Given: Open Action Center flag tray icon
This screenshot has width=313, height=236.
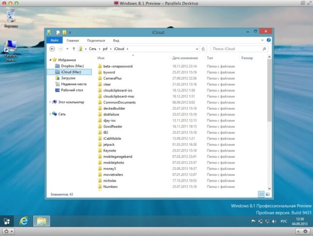Looking at the screenshot, I should coord(253,221).
